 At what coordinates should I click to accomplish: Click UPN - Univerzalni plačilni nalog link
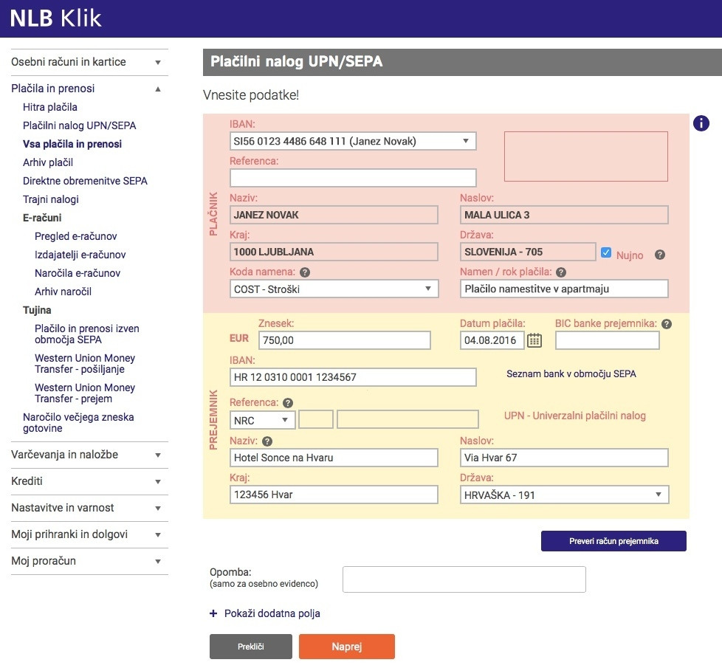click(574, 416)
